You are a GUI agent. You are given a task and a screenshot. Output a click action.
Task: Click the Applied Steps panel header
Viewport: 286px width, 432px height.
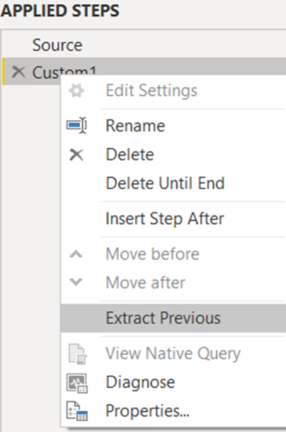coord(60,11)
